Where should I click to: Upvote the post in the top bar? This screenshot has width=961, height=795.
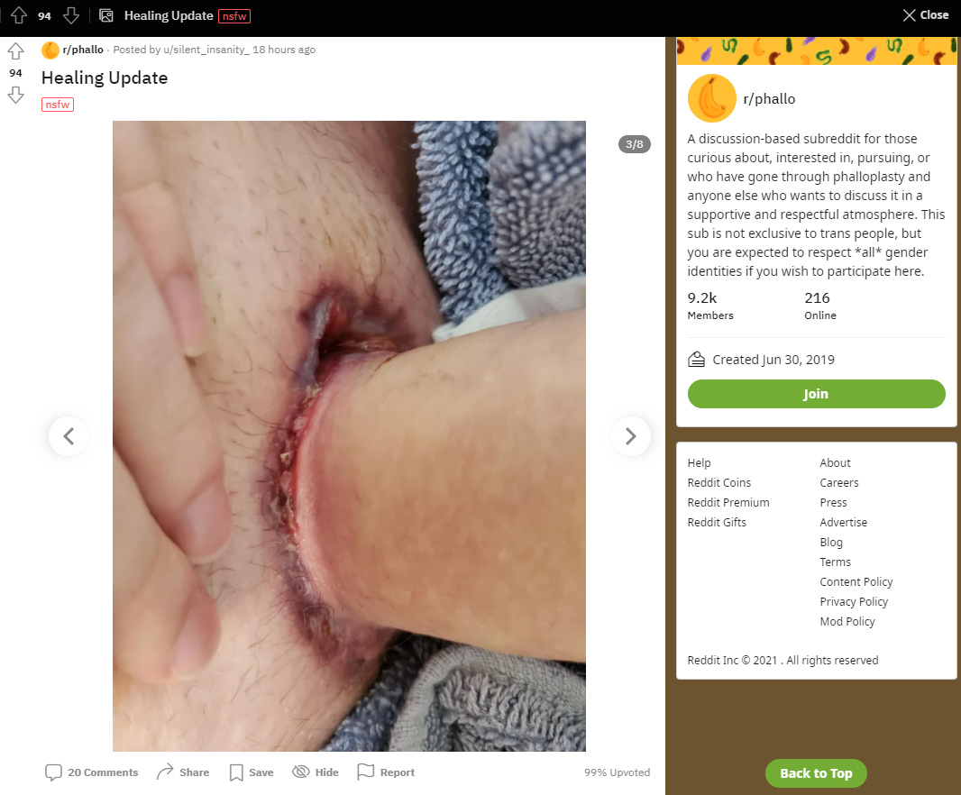tap(19, 15)
